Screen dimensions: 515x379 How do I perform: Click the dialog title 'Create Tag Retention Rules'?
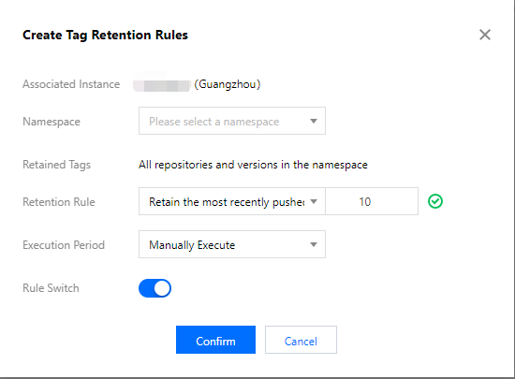point(105,36)
